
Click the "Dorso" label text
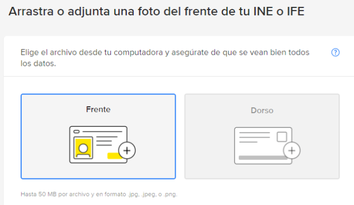[262, 110]
